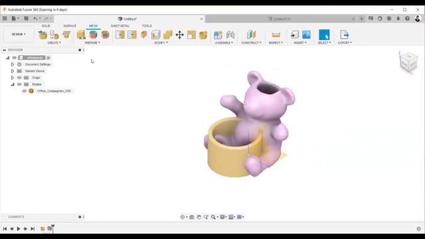Activate the blue Select tool icon
This screenshot has width=425, height=239.
(x=324, y=35)
